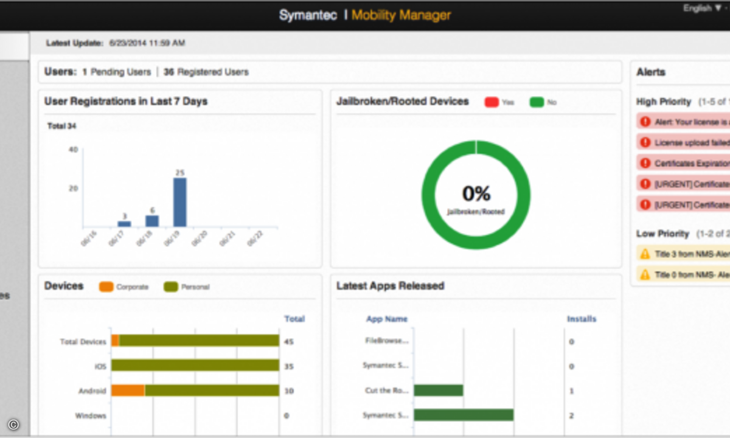Click the green No legend swatch
730x438 pixels.
pyautogui.click(x=537, y=102)
